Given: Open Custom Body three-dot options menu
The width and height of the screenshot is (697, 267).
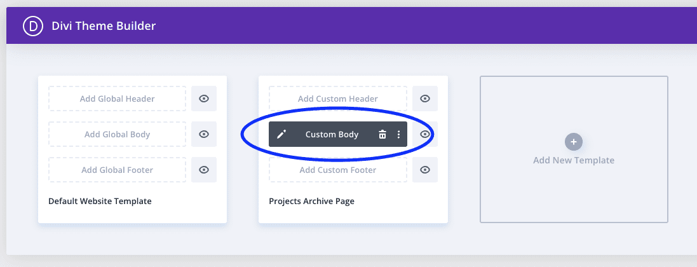Looking at the screenshot, I should click(x=398, y=134).
